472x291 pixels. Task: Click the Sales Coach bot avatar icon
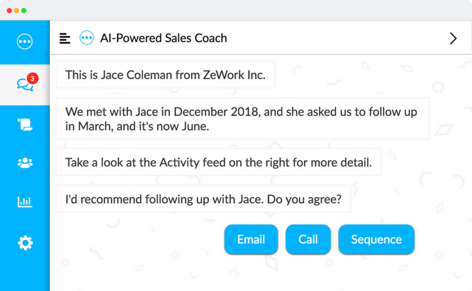point(87,38)
